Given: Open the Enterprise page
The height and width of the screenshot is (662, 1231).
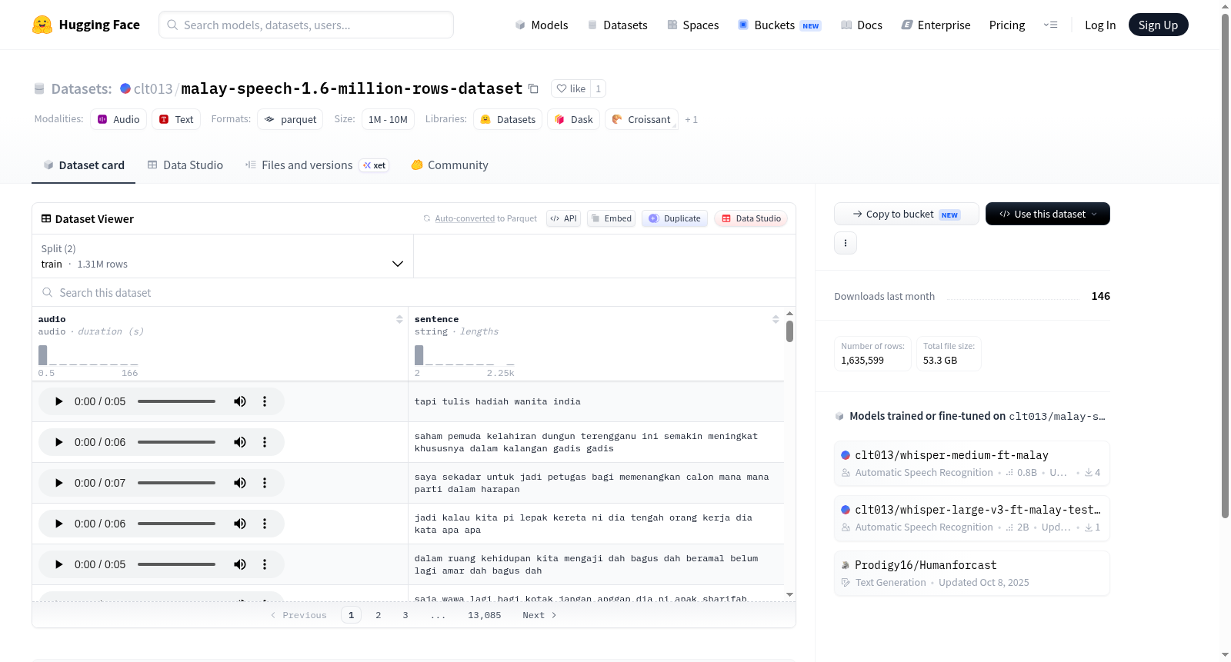Looking at the screenshot, I should coord(936,25).
